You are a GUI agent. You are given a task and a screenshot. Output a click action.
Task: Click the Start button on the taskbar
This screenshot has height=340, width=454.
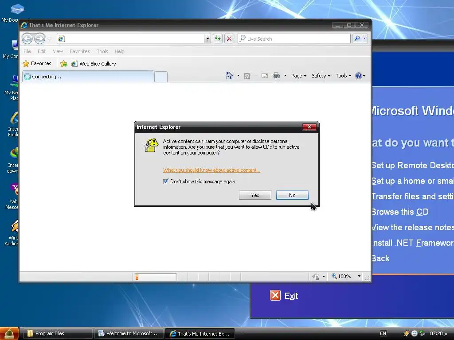click(10, 333)
